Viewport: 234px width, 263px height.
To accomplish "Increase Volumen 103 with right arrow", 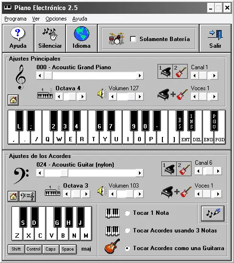I will tap(139, 194).
